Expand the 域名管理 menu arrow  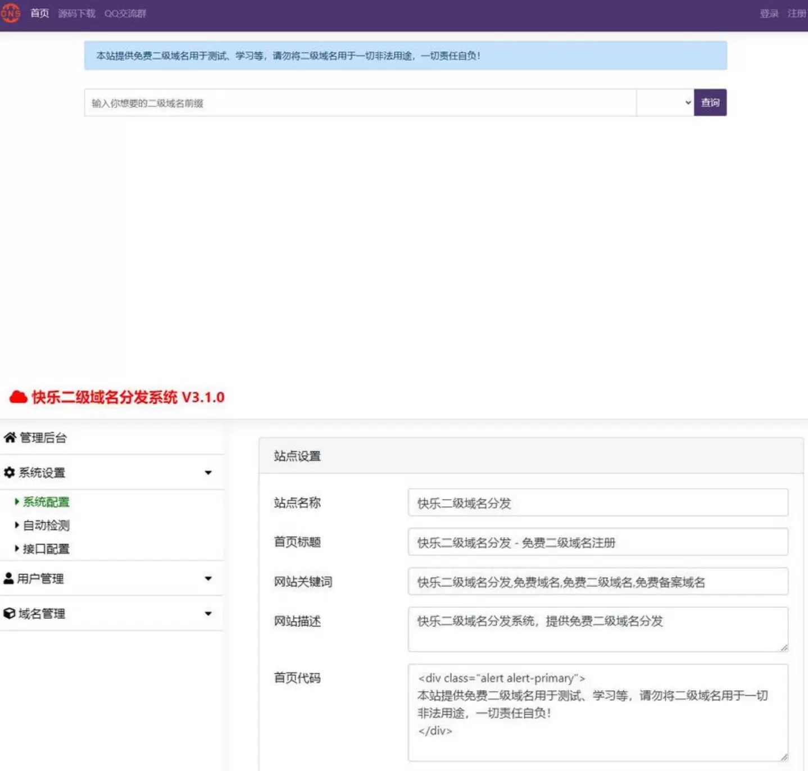(208, 614)
